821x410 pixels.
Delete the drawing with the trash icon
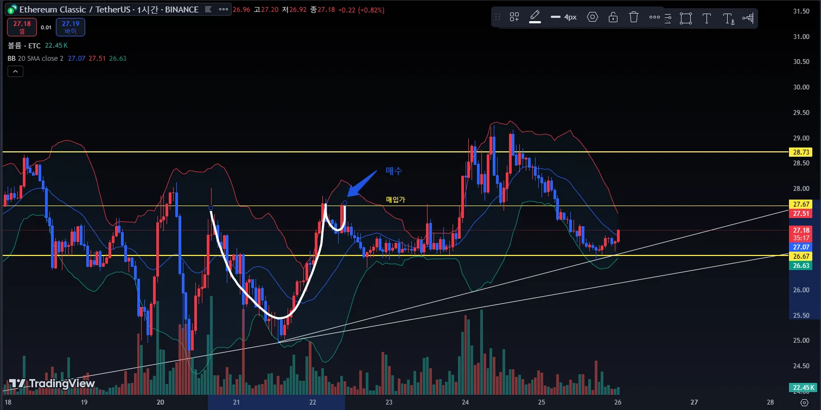(634, 17)
